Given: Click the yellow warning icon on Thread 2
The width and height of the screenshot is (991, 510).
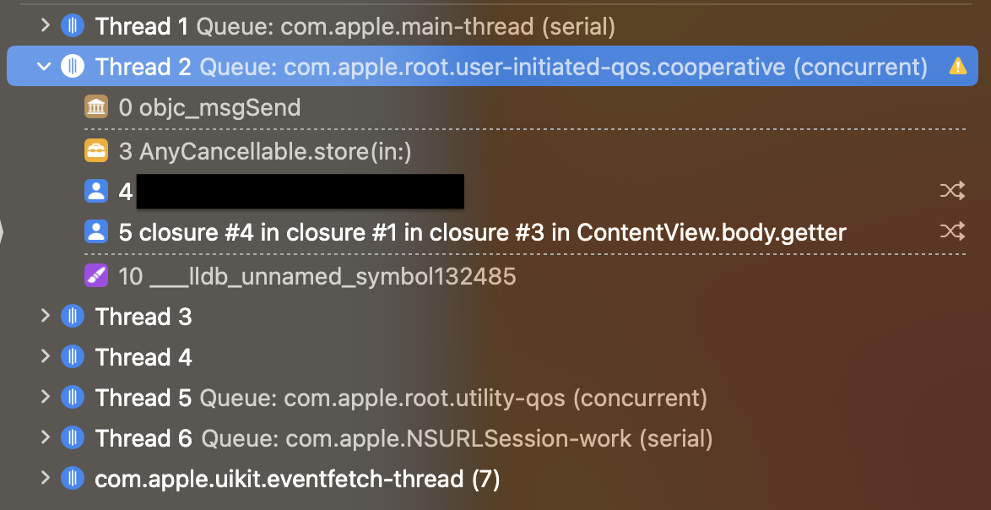Looking at the screenshot, I should coord(957,67).
